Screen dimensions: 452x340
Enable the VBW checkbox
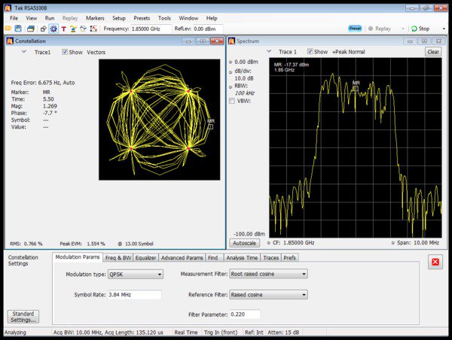[x=232, y=101]
